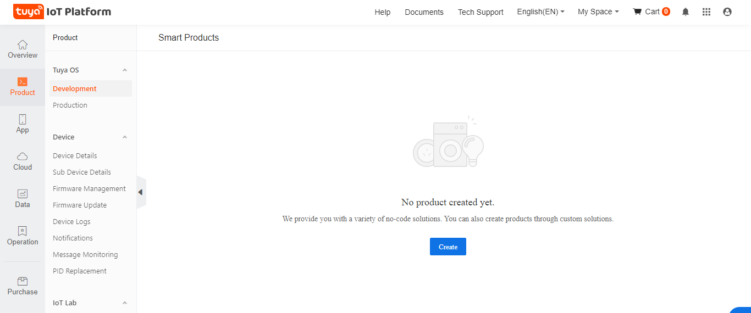Open the shopping Cart
751x313 pixels.
coord(651,12)
